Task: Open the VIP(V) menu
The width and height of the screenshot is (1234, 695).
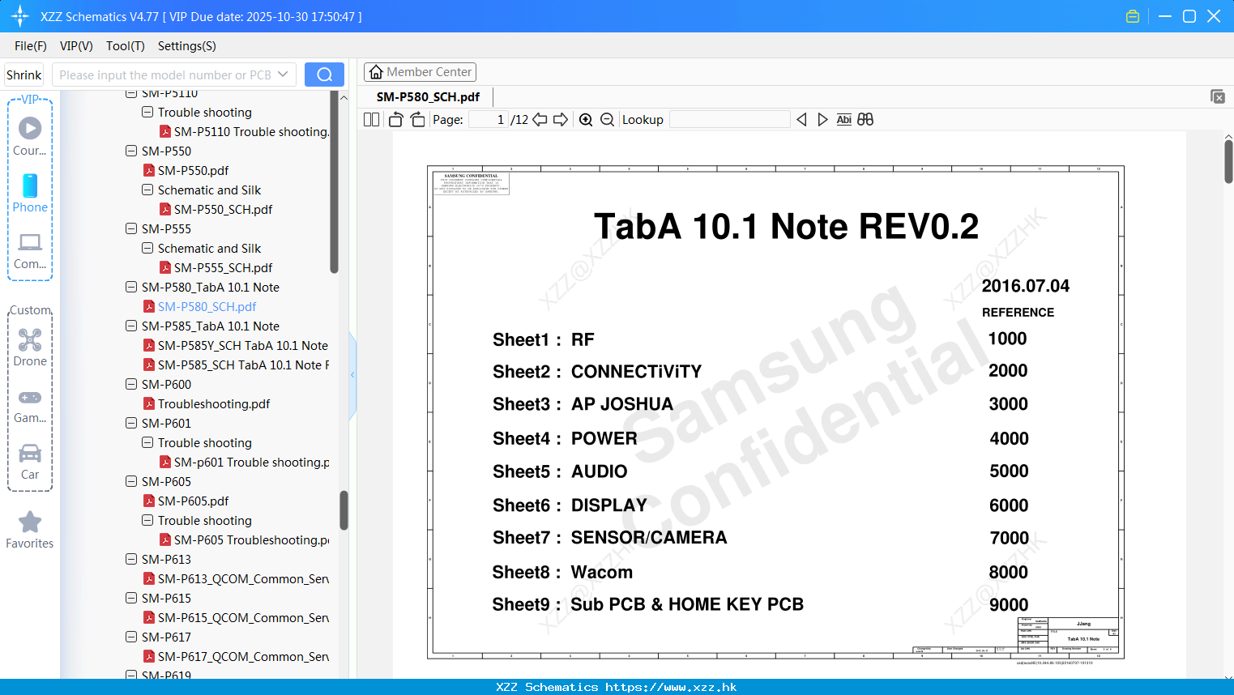Action: pyautogui.click(x=76, y=46)
